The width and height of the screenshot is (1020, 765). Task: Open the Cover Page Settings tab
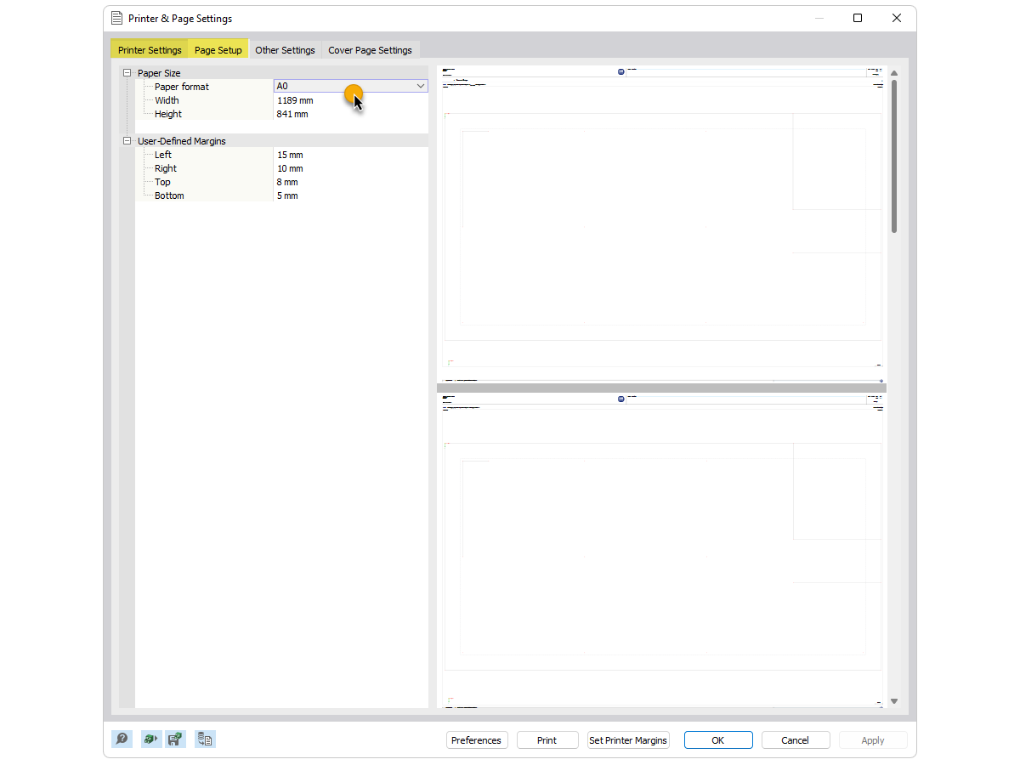(371, 49)
